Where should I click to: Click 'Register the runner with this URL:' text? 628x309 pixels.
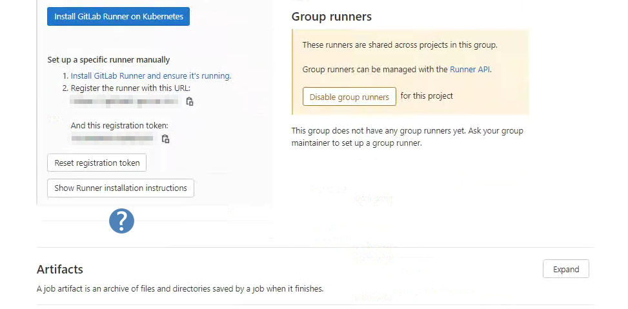tap(130, 88)
